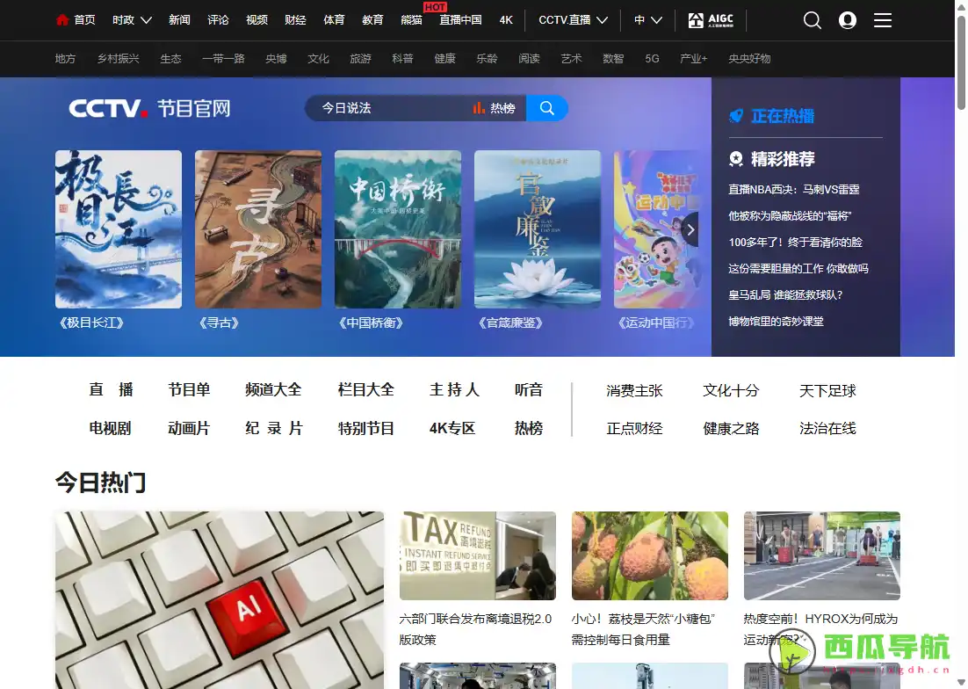
Task: Open the 寻古 poster thumbnail
Action: (258, 229)
